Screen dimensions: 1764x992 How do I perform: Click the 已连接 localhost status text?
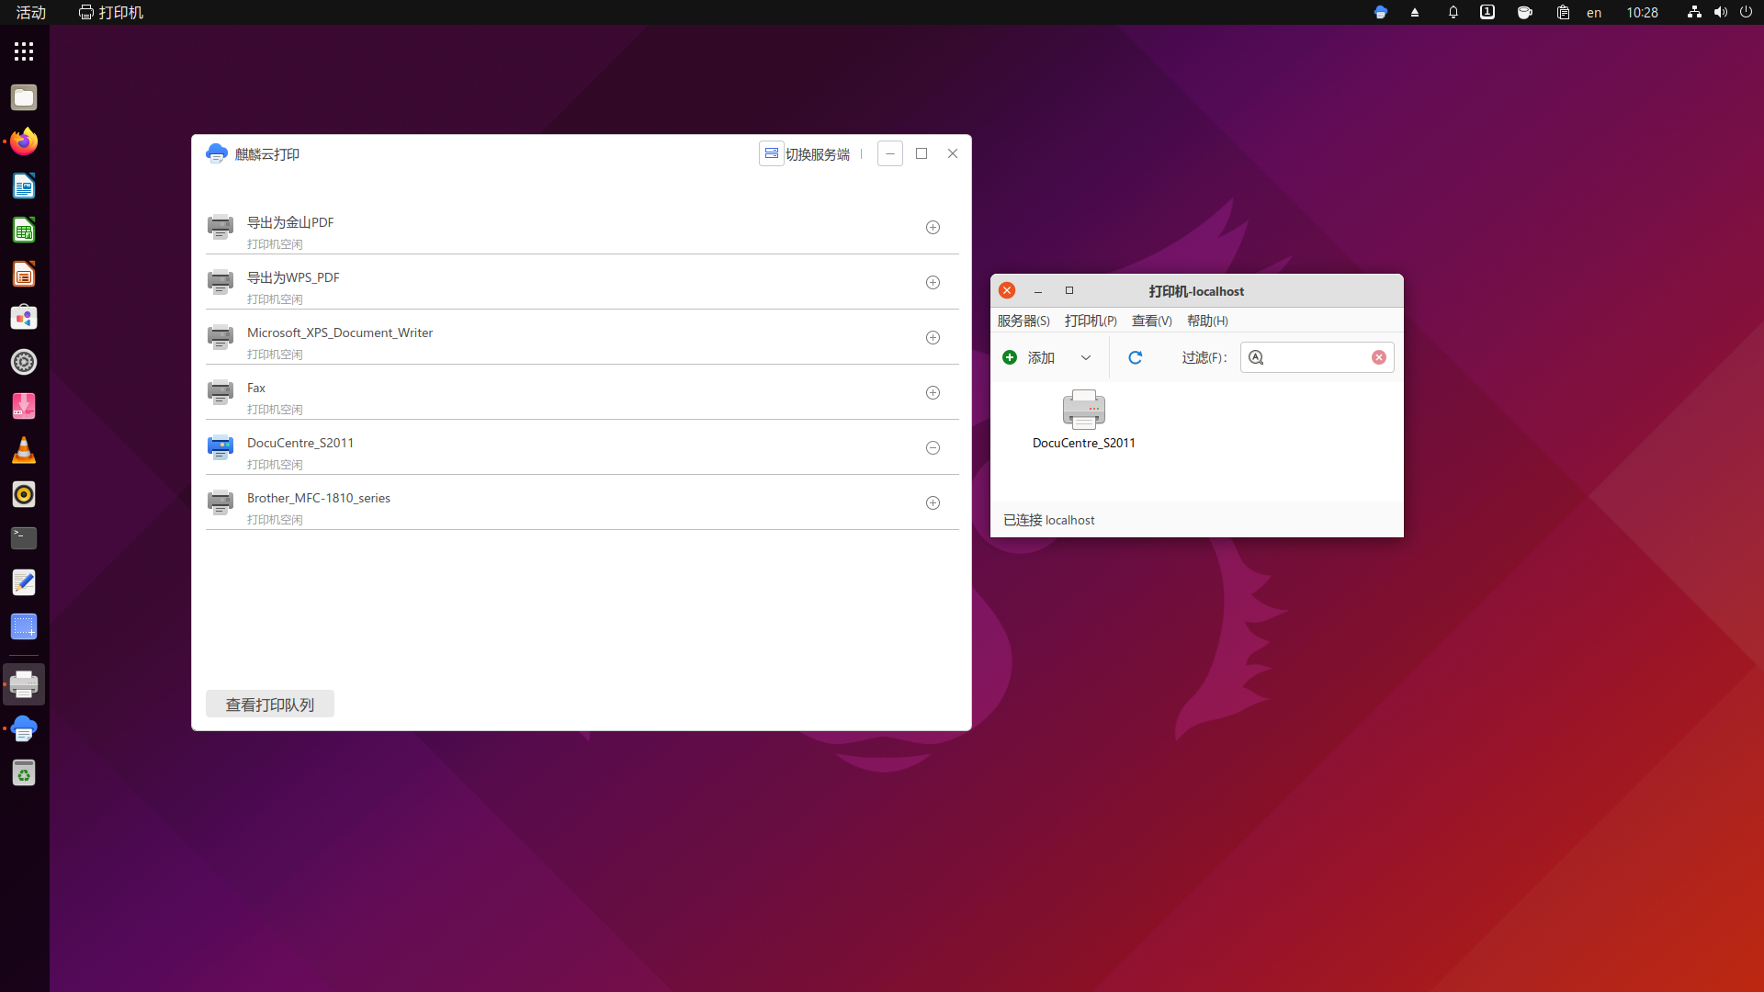click(1049, 520)
